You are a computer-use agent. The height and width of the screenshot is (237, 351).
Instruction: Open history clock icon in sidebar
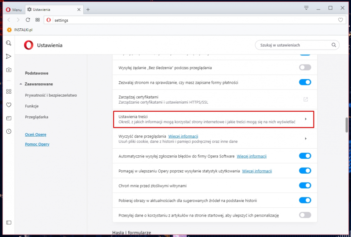(9, 131)
